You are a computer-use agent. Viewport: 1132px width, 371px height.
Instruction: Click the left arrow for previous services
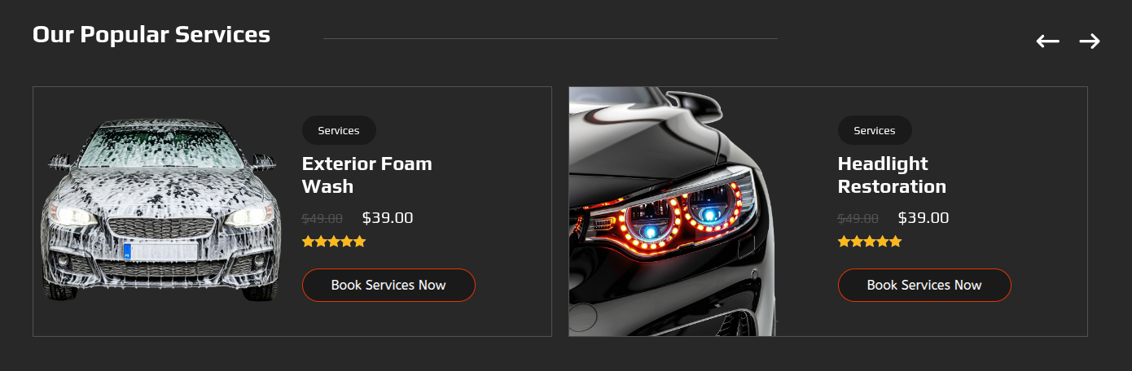[1047, 41]
